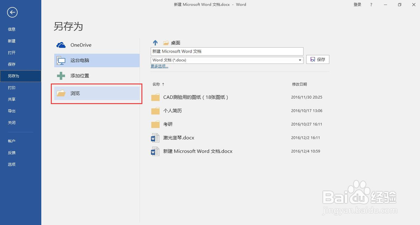Sort by 名称 column header
420x225 pixels.
point(156,84)
